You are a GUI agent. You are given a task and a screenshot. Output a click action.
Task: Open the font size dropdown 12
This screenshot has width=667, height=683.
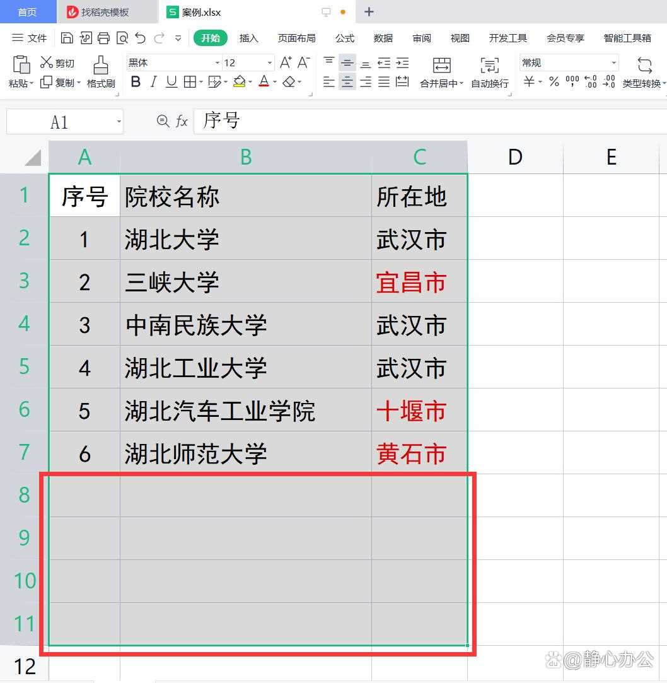click(269, 63)
